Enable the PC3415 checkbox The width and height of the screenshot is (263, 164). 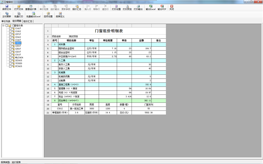[10, 66]
